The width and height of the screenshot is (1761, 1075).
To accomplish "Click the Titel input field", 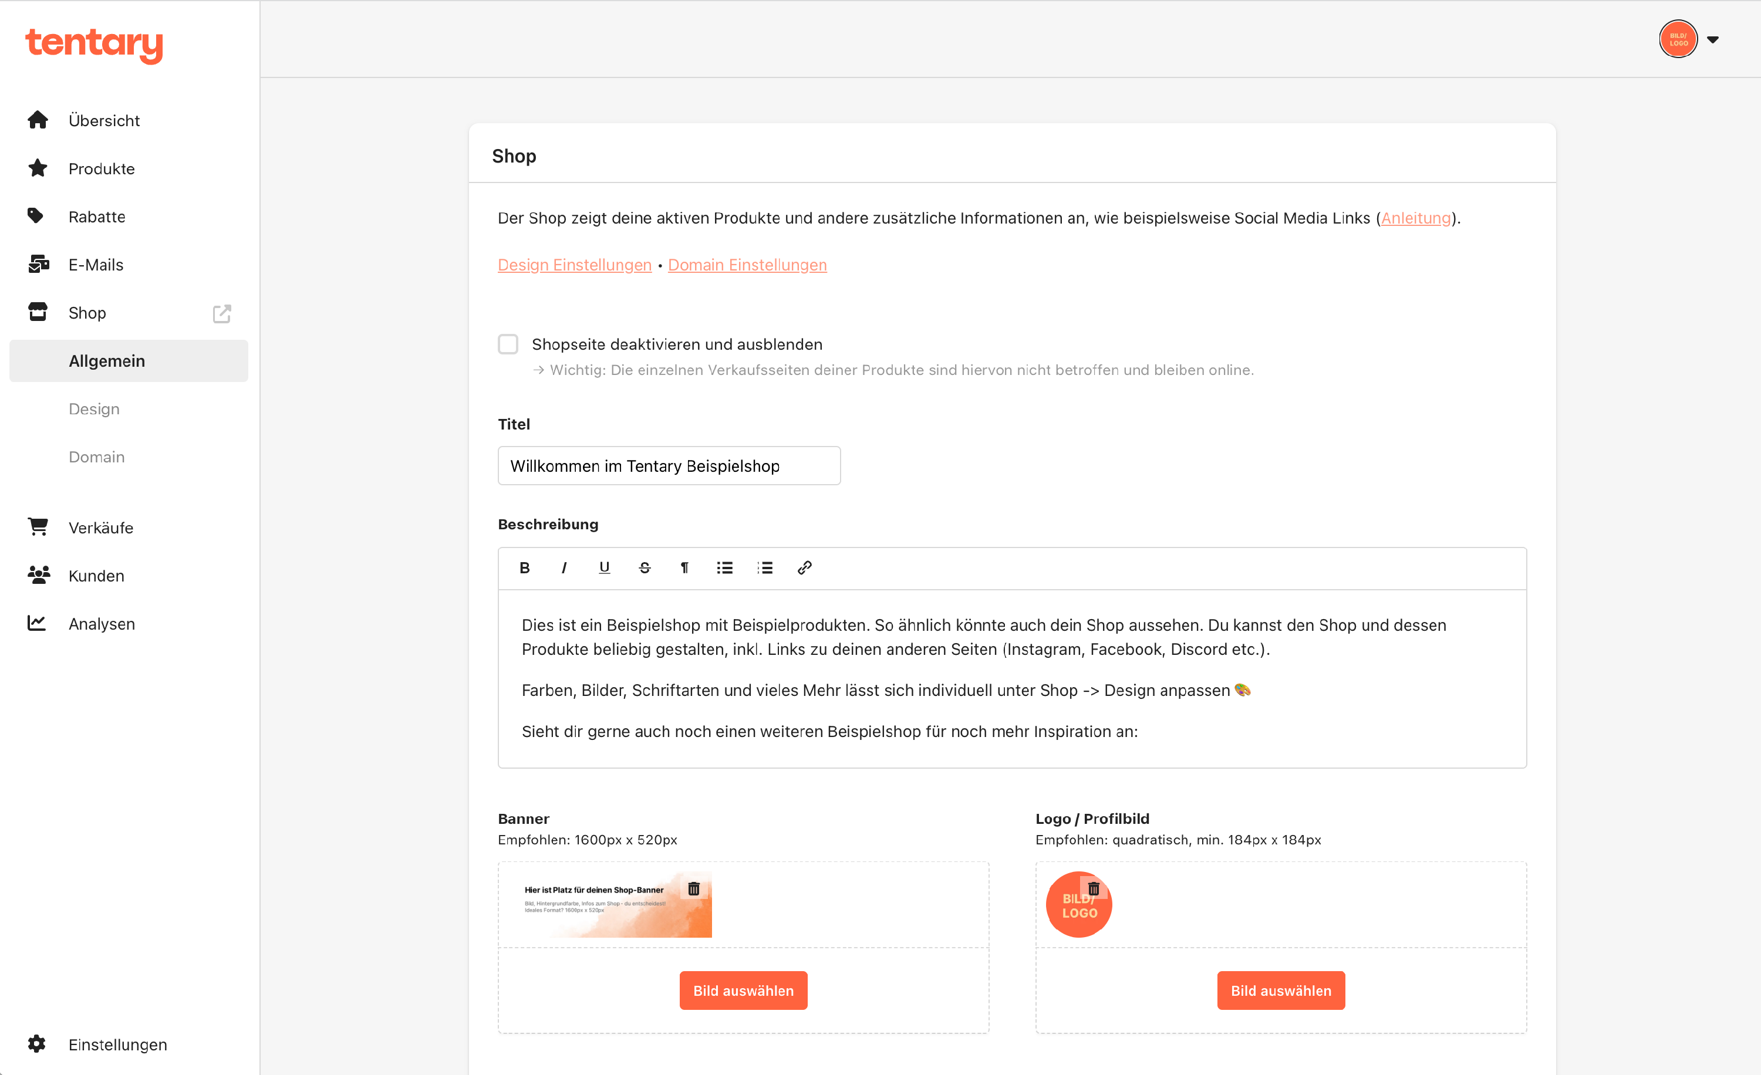I will pyautogui.click(x=669, y=466).
